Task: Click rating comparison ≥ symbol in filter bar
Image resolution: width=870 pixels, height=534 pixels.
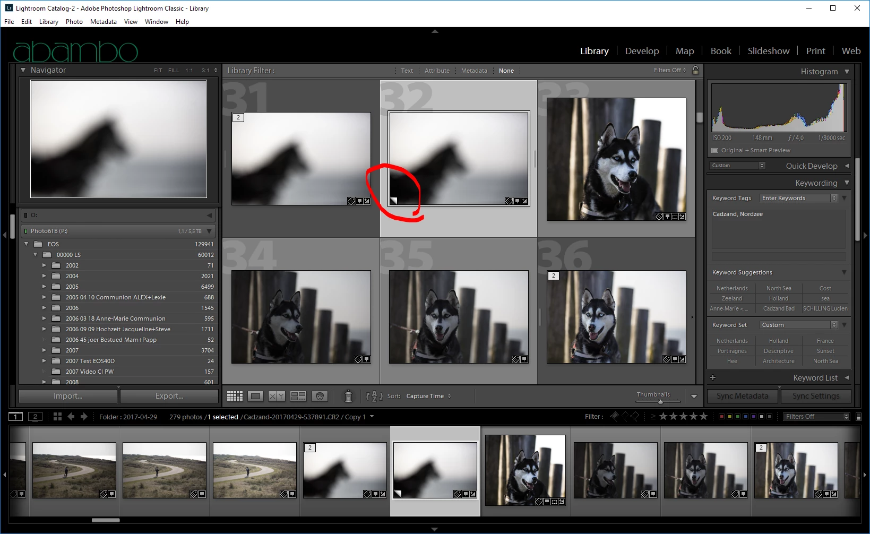Action: 653,417
